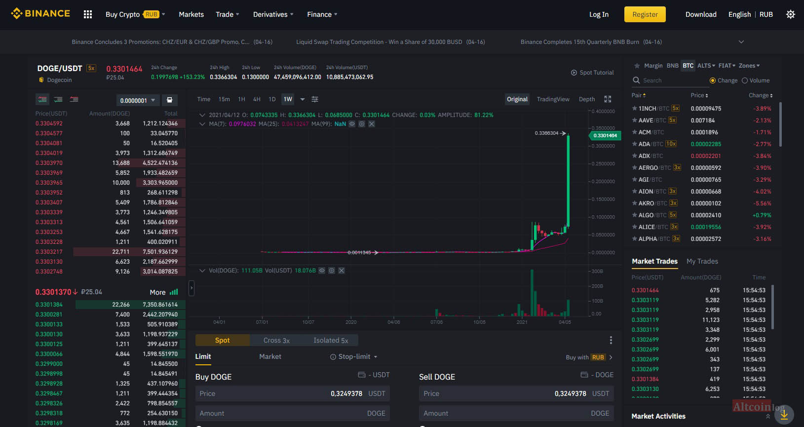Sort pairs by Change column
Screen dimensions: 804x427
pos(761,95)
